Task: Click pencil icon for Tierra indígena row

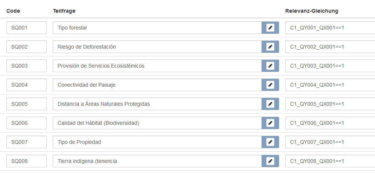Action: (270, 161)
